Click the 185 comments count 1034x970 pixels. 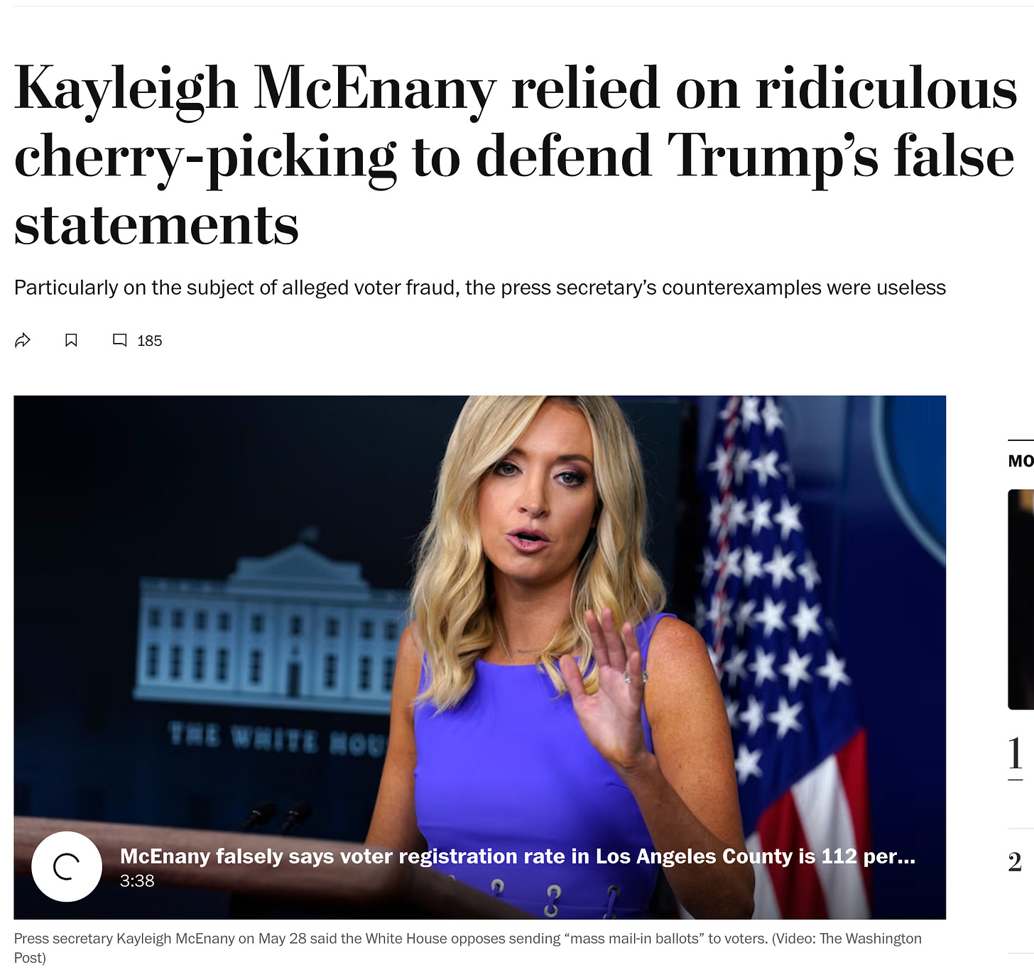150,341
